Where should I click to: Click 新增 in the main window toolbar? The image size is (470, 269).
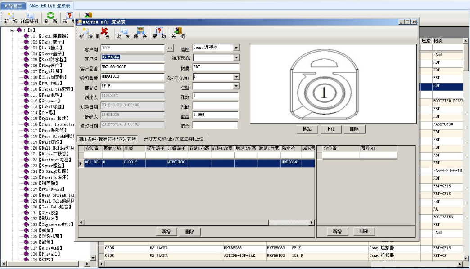pyautogui.click(x=10, y=18)
